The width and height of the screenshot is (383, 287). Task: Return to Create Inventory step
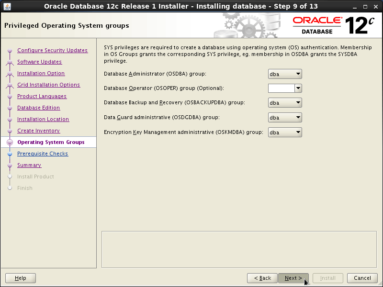[x=39, y=131]
